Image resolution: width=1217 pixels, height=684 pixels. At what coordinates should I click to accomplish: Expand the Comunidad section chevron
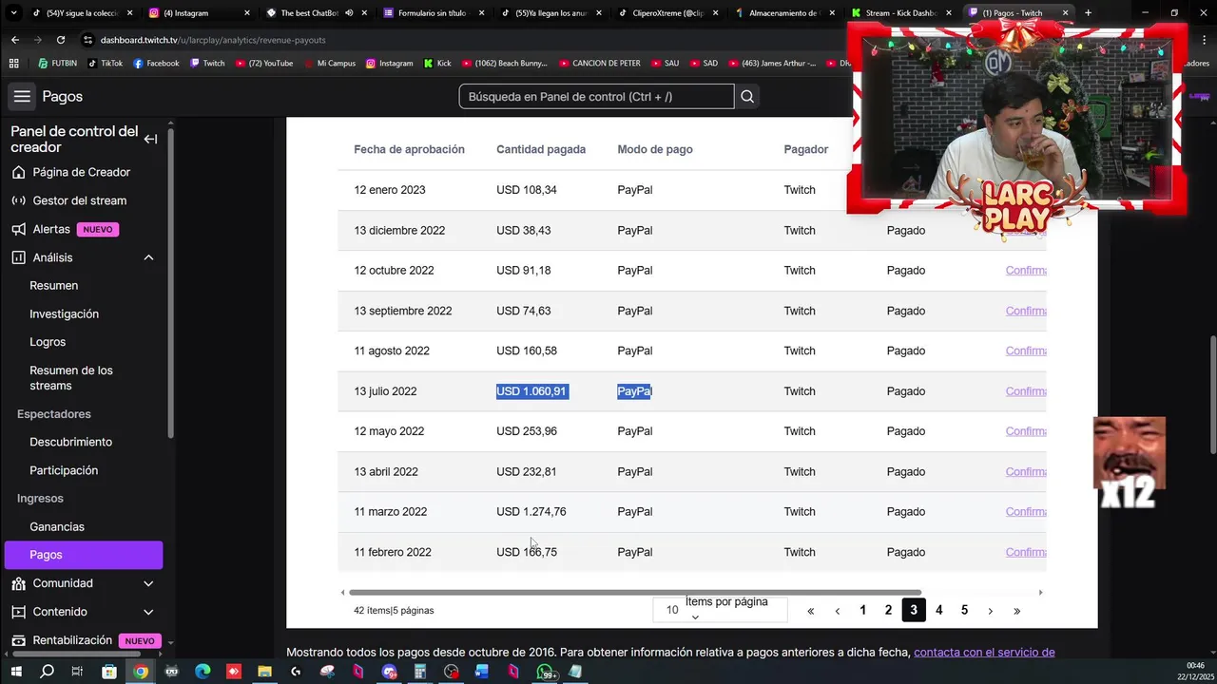[148, 583]
